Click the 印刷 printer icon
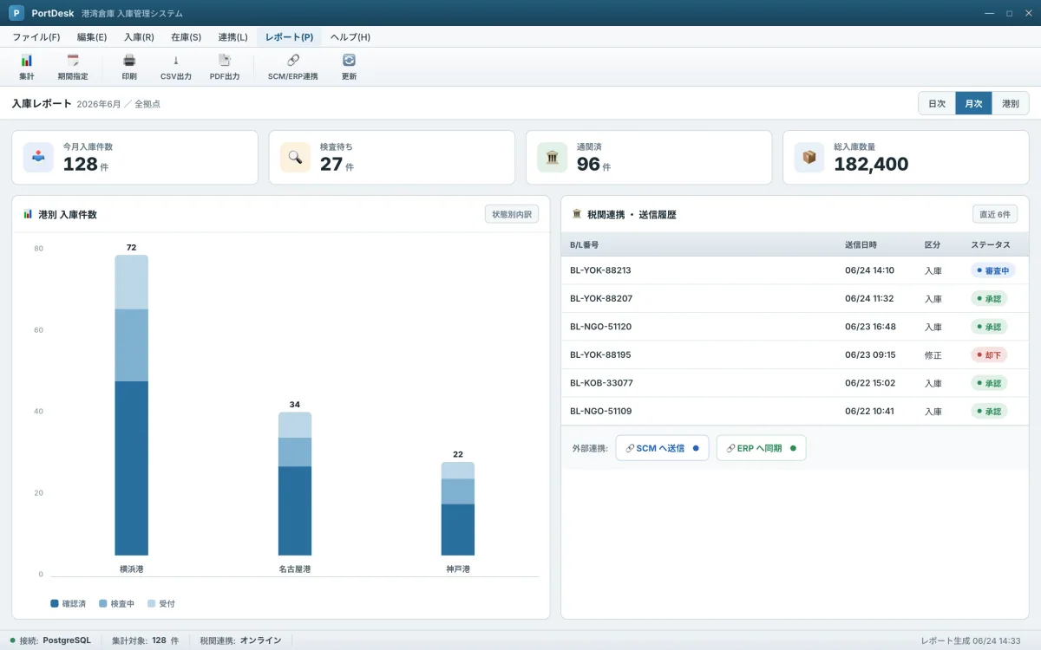Viewport: 1041px width, 650px height. [x=129, y=61]
